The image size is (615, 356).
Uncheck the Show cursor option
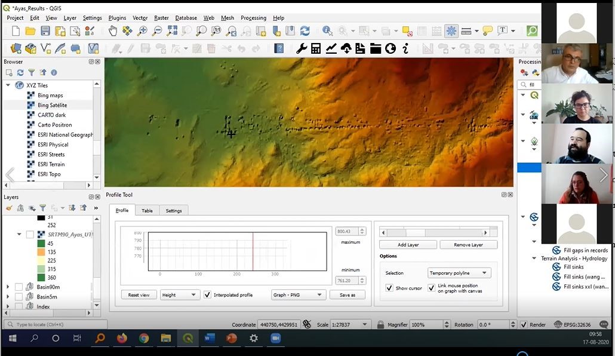point(389,289)
